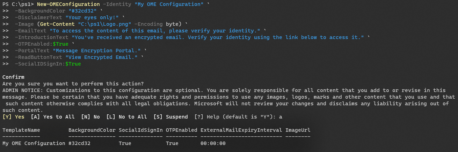458x152 pixels.
Task: Click the [Y] Yes prompt option
Action: (14, 117)
